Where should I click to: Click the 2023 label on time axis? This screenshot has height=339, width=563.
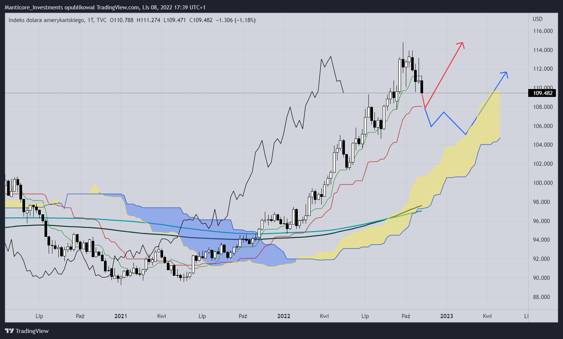(447, 316)
